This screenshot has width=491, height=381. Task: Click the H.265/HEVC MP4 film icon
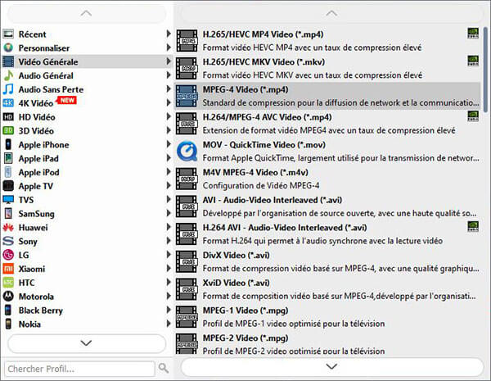[187, 41]
